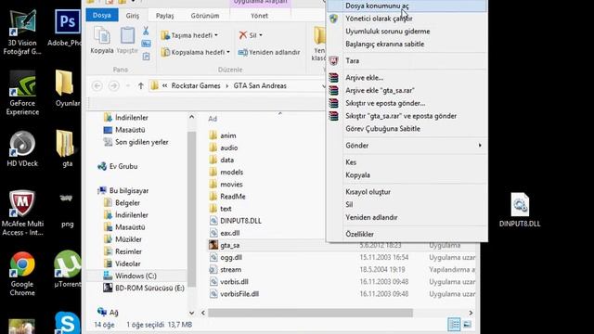Click the navigation pane scroll down arrow

[192, 313]
